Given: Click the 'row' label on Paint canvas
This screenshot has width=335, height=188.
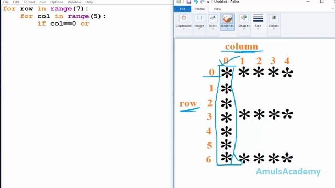Looking at the screenshot, I should click(x=188, y=103).
